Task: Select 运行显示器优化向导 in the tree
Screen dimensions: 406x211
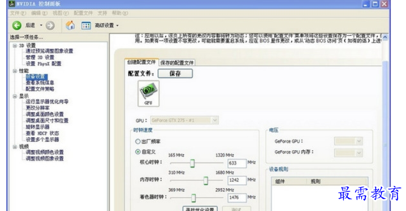Action: pyautogui.click(x=47, y=102)
